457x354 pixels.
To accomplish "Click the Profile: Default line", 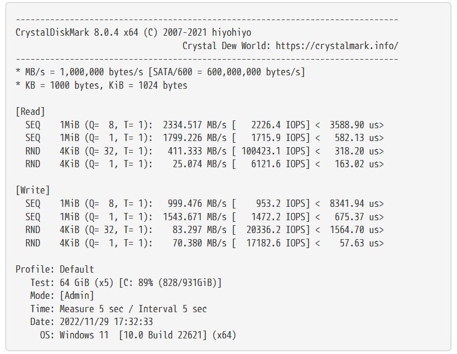I will tap(55, 269).
